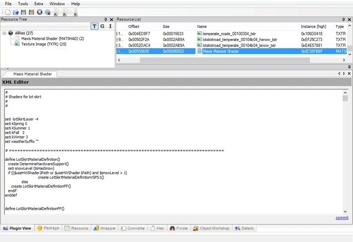Switch to the Hex tab
Screen dimensions: 353x242
[x=158, y=228]
